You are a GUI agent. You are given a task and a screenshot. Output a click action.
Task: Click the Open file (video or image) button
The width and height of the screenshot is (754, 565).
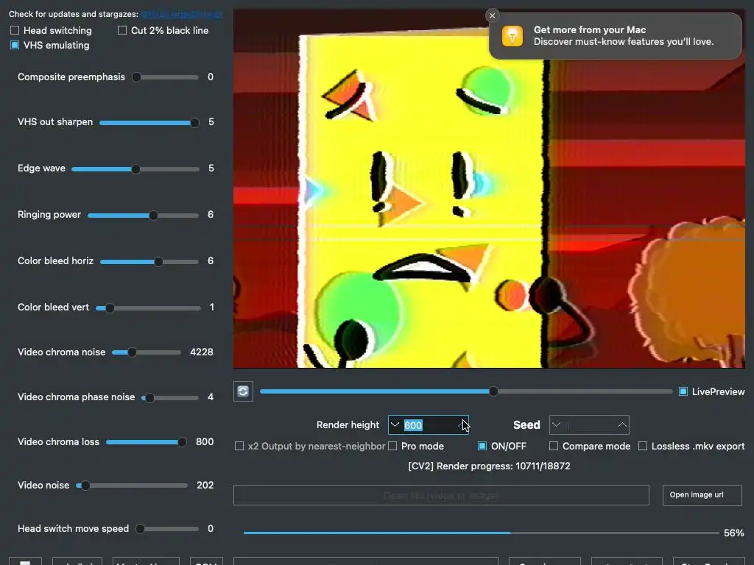pyautogui.click(x=441, y=495)
